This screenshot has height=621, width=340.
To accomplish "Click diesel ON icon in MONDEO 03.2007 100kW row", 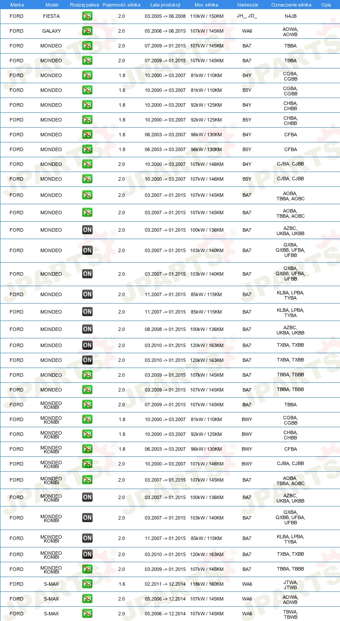I will pos(87,230).
